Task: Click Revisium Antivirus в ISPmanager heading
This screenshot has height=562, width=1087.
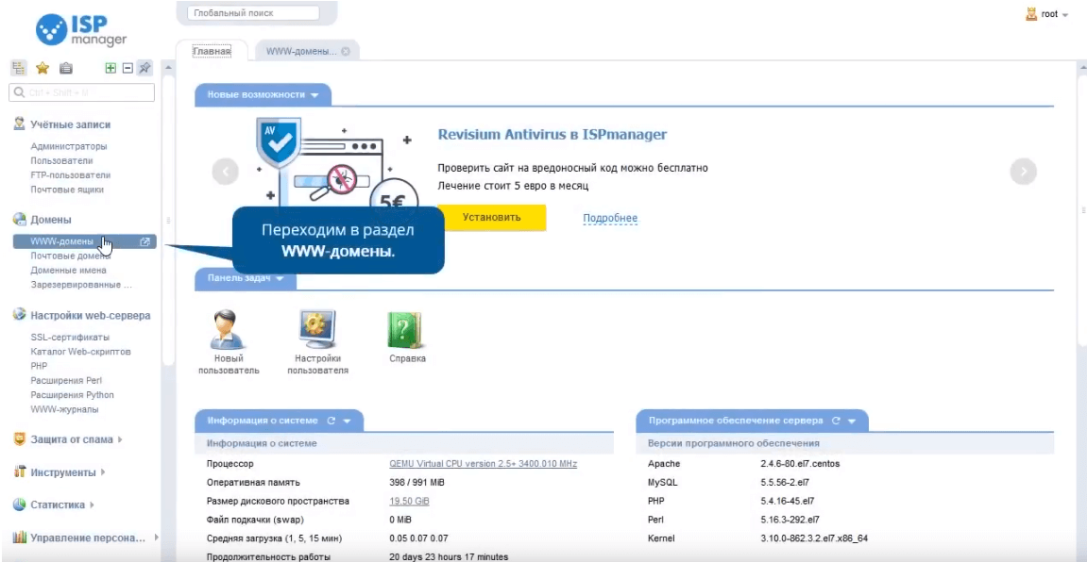Action: [552, 134]
